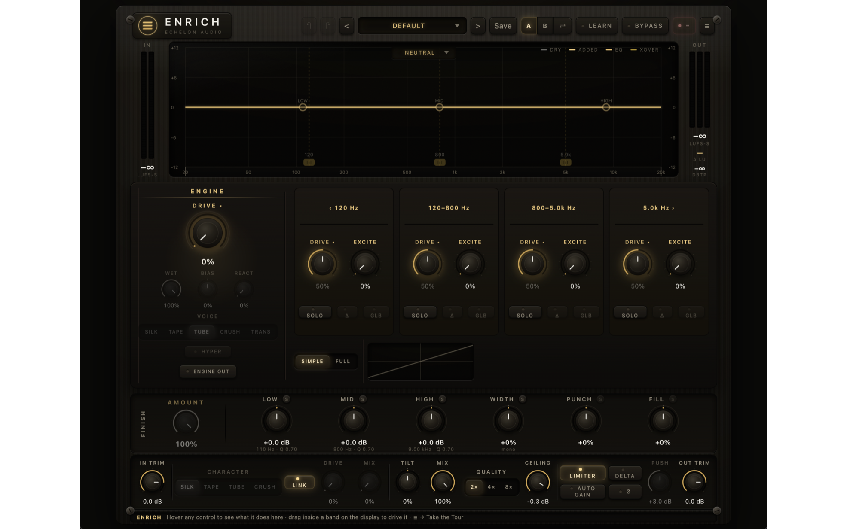
Task: Click the OUT TRIM knob
Action: pyautogui.click(x=694, y=482)
